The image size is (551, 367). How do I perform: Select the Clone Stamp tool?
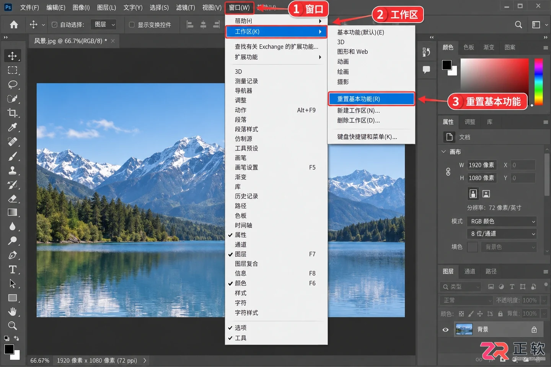click(12, 170)
